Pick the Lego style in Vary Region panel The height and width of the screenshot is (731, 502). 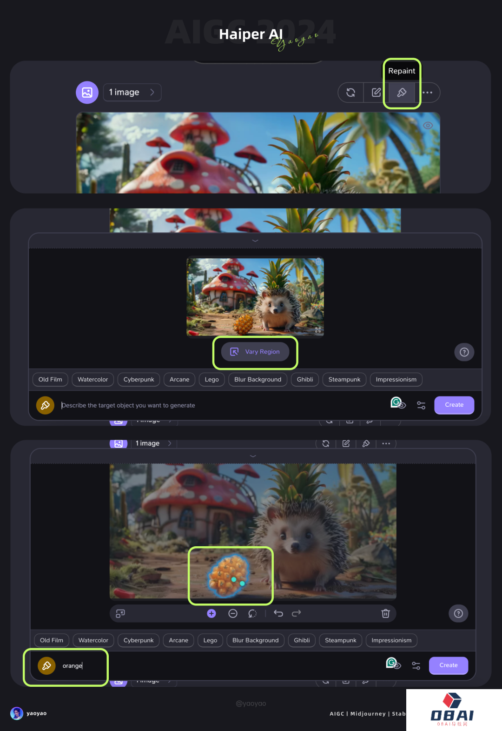[x=211, y=380]
